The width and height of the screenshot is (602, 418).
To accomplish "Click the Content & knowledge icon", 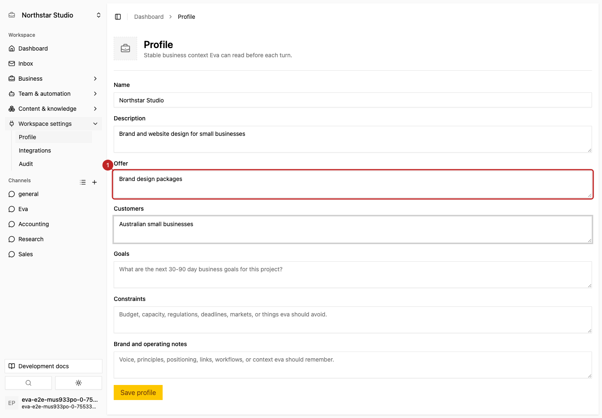I will pos(12,109).
